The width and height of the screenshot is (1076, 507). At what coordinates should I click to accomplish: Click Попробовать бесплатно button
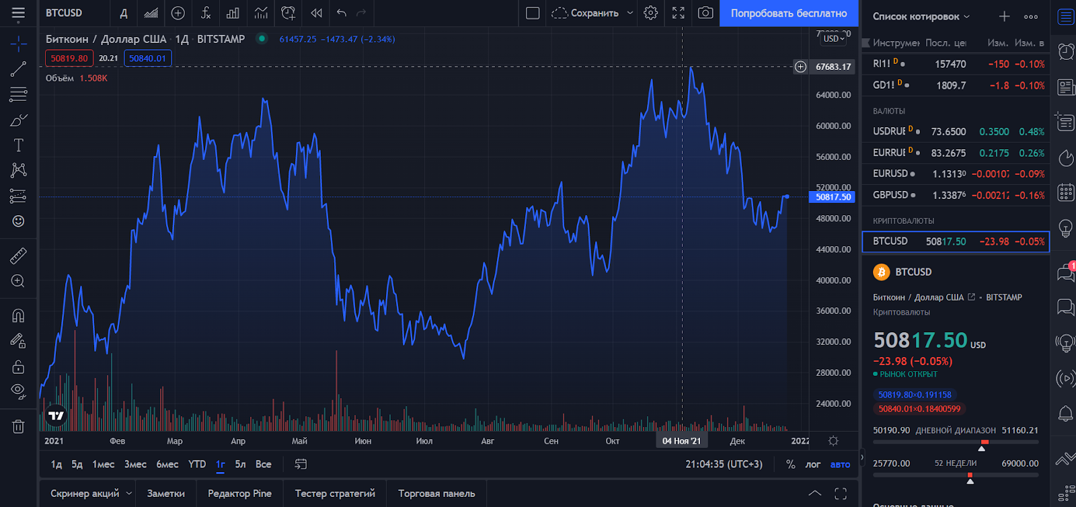click(x=789, y=13)
